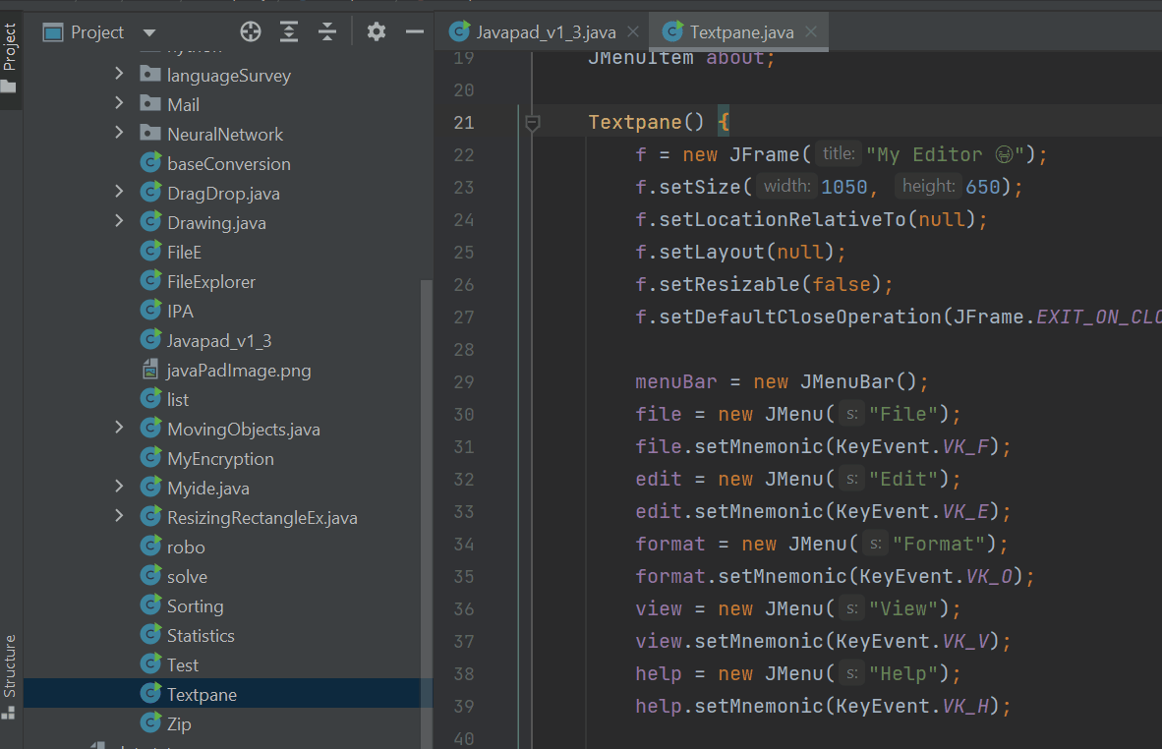Select DragDrop.java in project tree
The height and width of the screenshot is (749, 1162).
tap(224, 194)
